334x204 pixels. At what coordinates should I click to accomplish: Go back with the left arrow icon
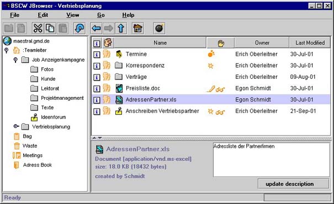click(x=96, y=28)
